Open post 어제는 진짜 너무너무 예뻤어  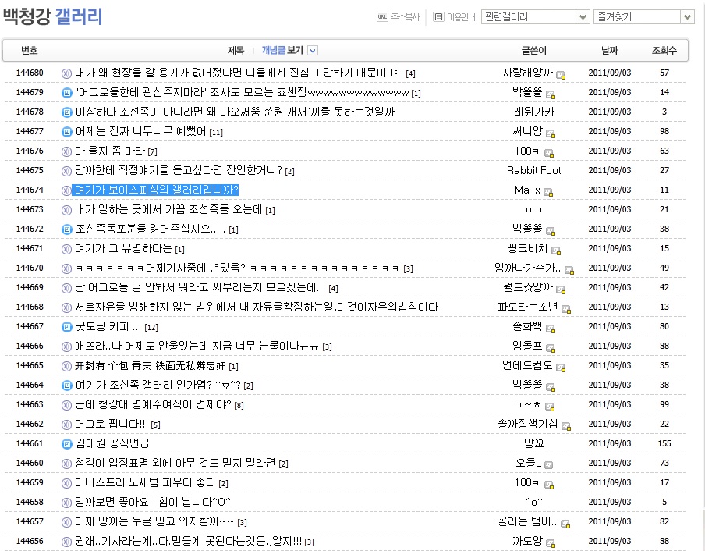(140, 131)
